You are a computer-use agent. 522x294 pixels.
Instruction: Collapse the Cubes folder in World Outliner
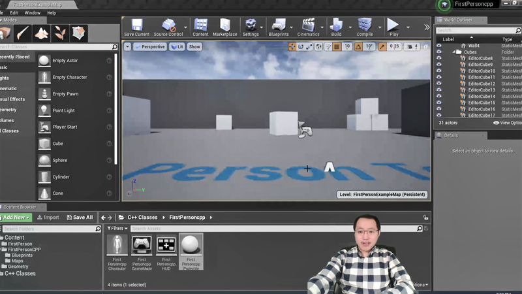(453, 52)
